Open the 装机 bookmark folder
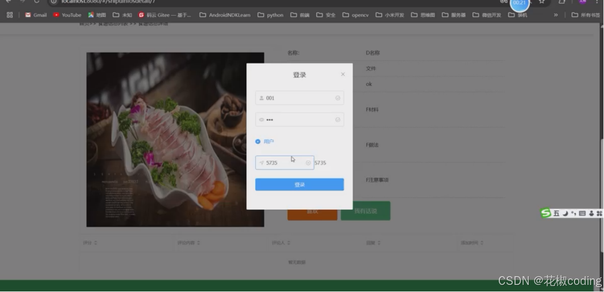Viewport: 604px width, 292px height. [518, 15]
